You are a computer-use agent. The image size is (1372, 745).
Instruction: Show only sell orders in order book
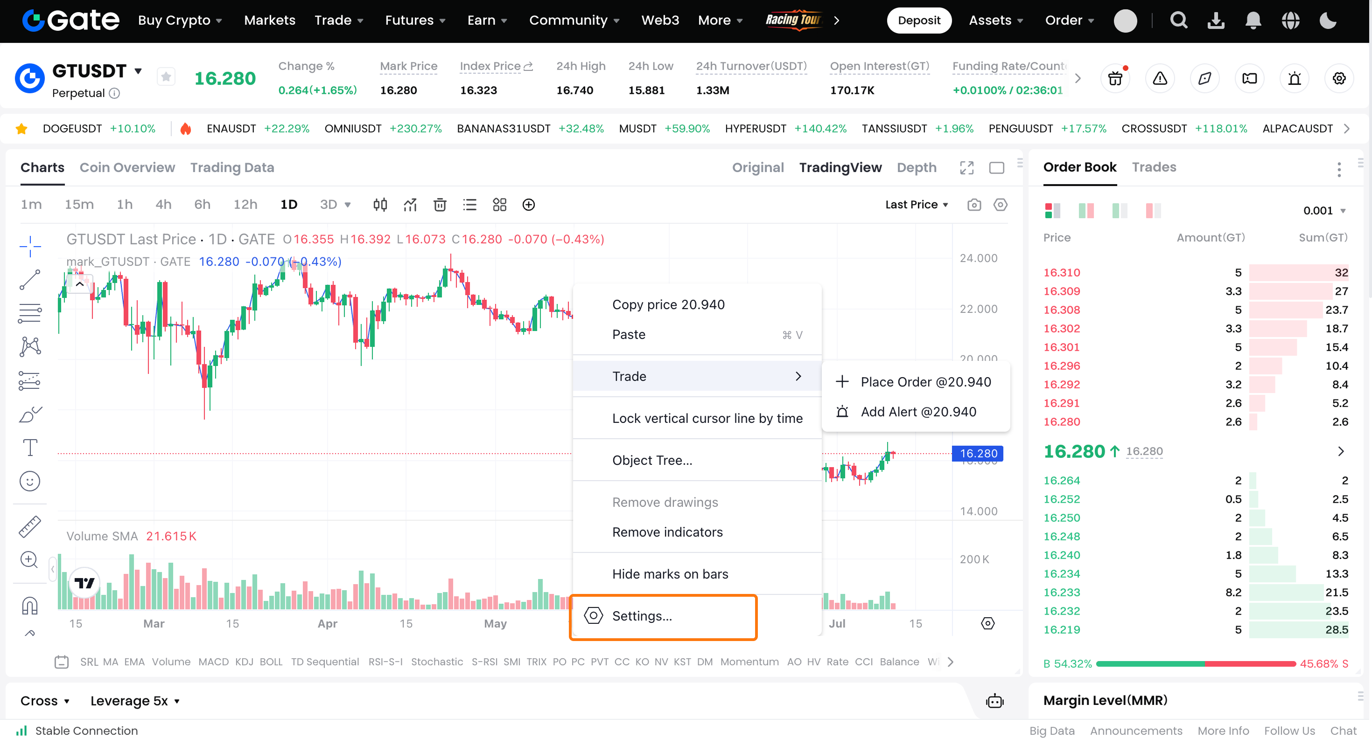pyautogui.click(x=1153, y=211)
